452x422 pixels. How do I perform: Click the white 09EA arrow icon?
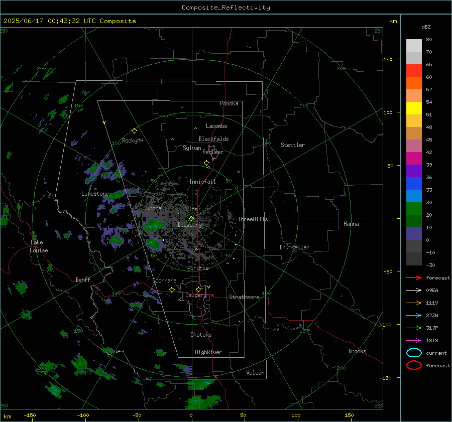(414, 291)
